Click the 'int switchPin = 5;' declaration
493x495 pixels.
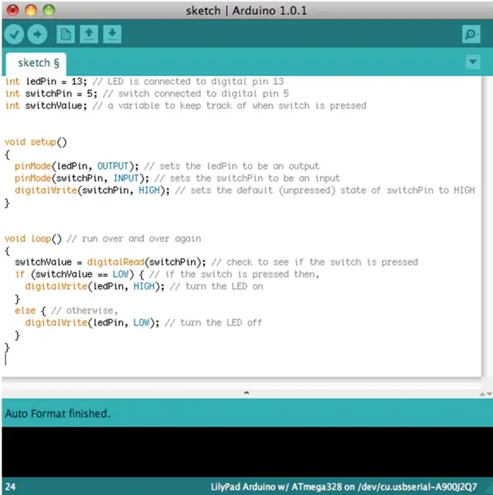(x=51, y=93)
